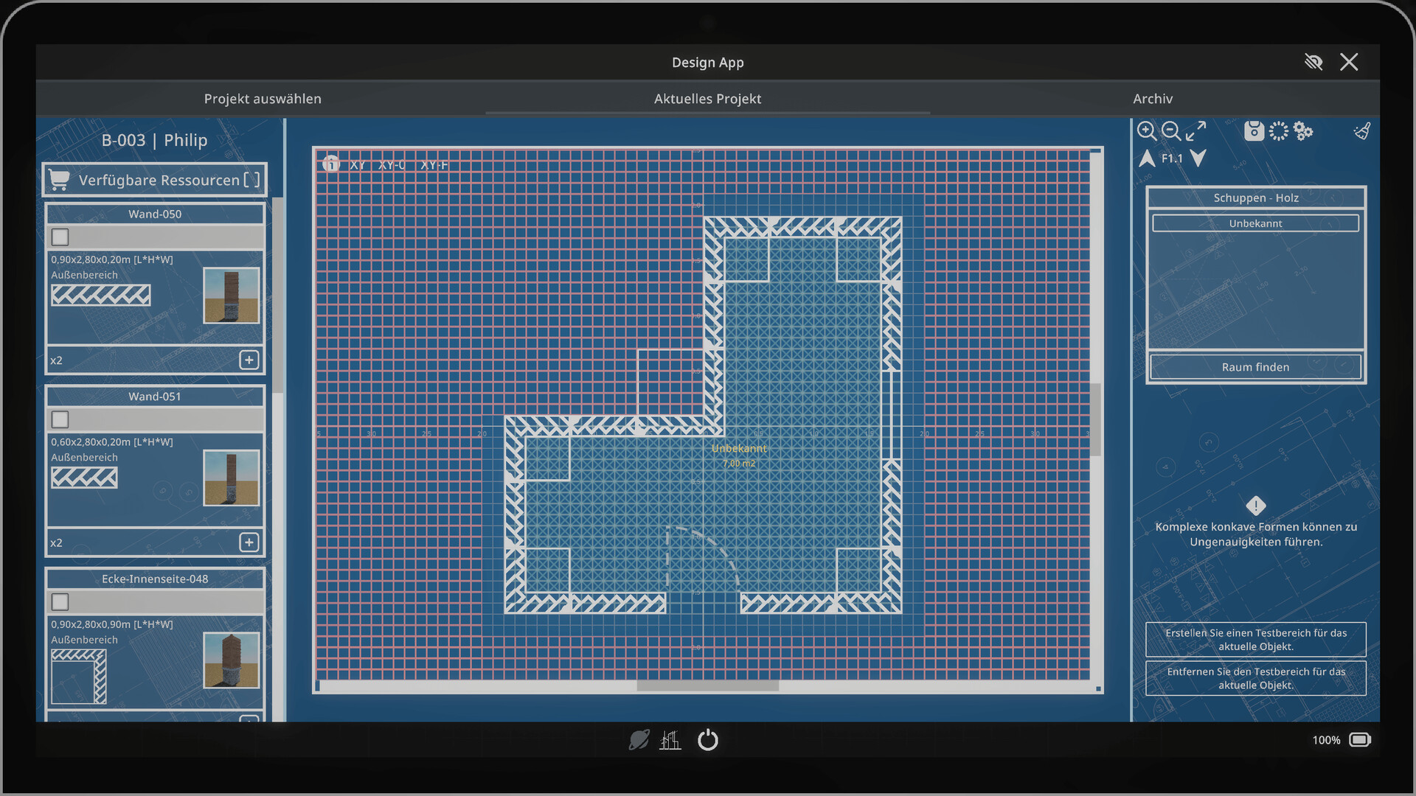
Task: Click the canvas horizontal scrollbar thumb
Action: (x=707, y=686)
